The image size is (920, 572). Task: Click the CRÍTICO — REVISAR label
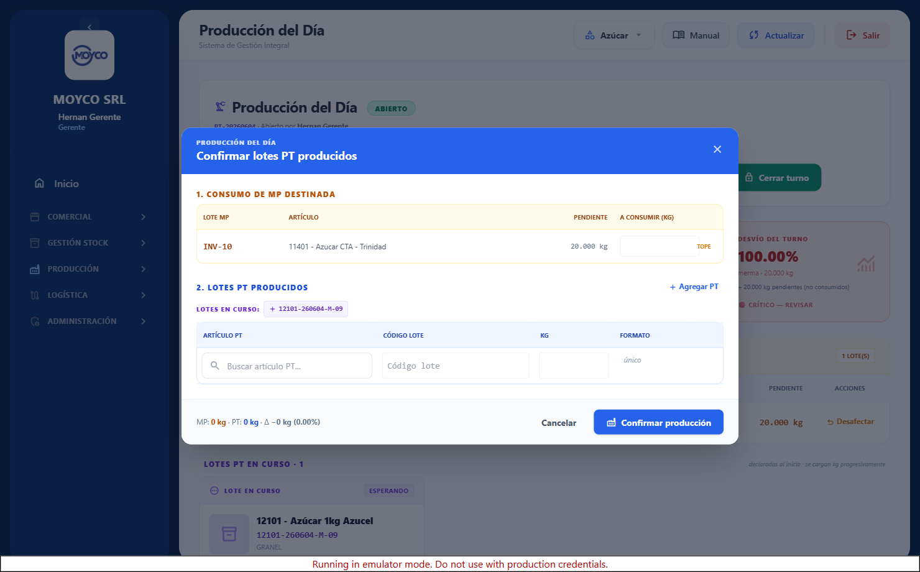pyautogui.click(x=780, y=305)
